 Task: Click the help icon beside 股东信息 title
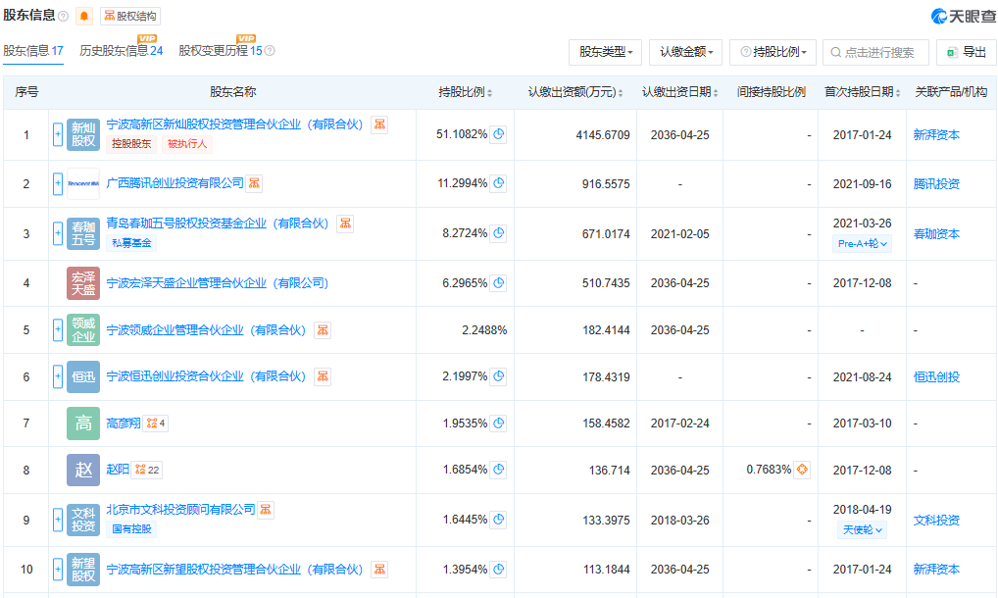tap(63, 17)
